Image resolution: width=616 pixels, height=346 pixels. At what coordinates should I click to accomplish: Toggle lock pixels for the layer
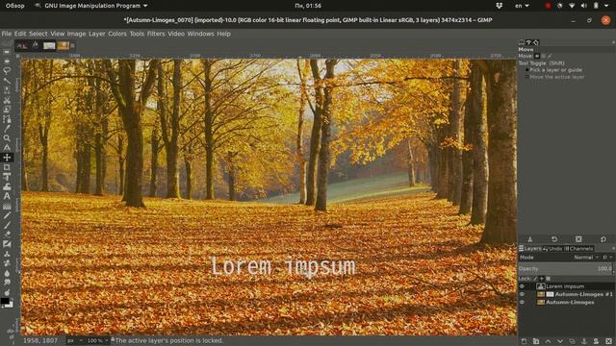click(x=535, y=279)
